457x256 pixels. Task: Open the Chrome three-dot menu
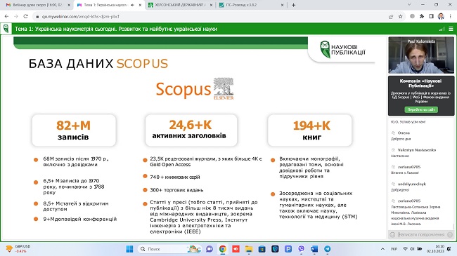click(451, 17)
